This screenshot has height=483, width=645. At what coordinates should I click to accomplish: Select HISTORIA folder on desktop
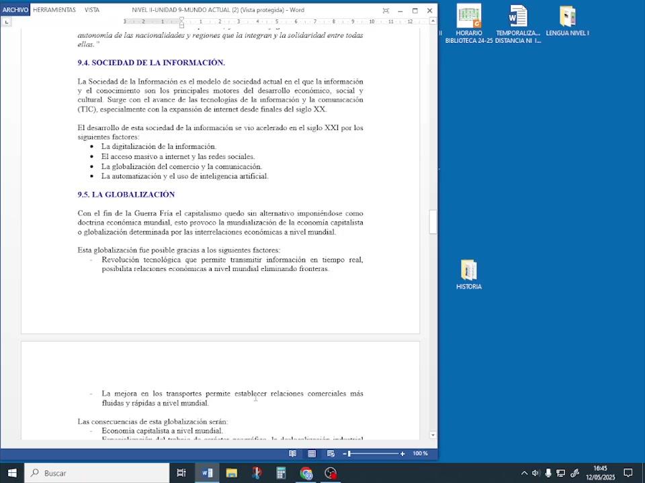point(468,274)
